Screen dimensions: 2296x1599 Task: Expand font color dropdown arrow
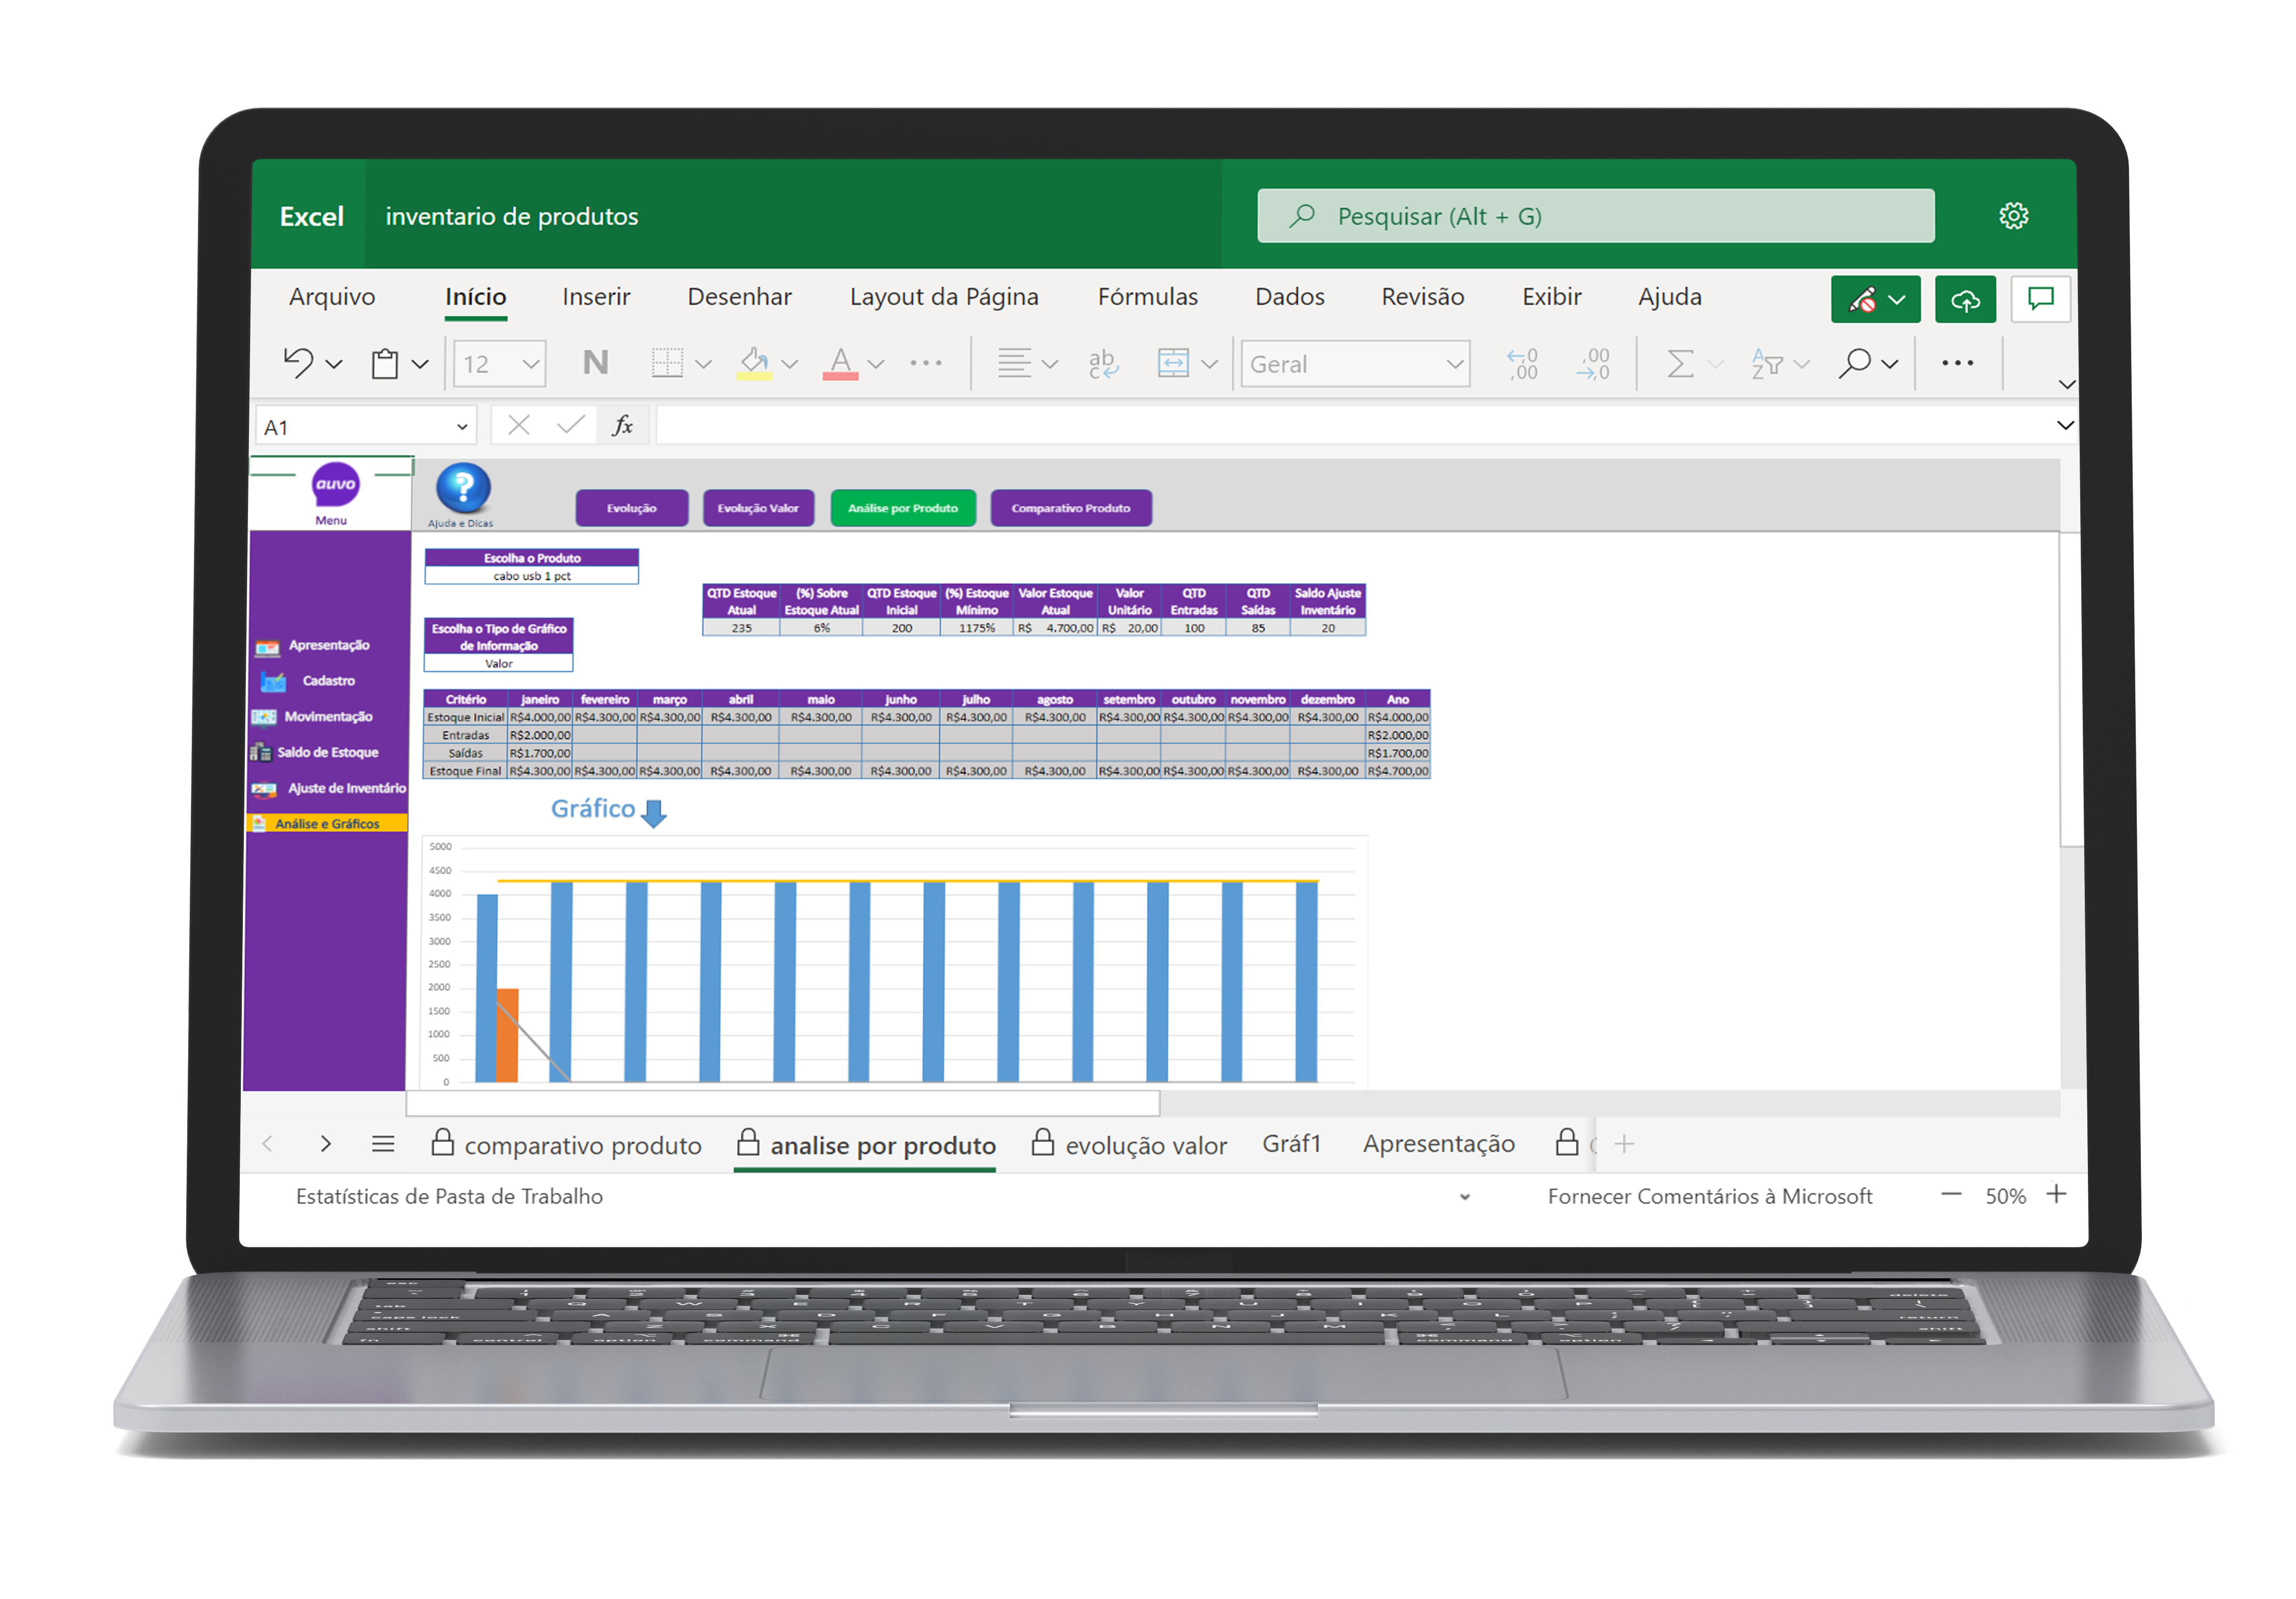point(876,365)
